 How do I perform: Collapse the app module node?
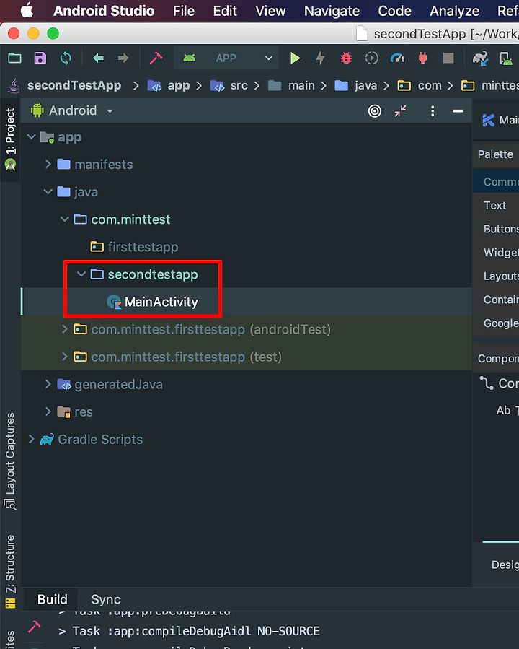pyautogui.click(x=32, y=136)
